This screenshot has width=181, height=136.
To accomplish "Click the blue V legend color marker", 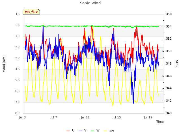I will click(x=80, y=131).
